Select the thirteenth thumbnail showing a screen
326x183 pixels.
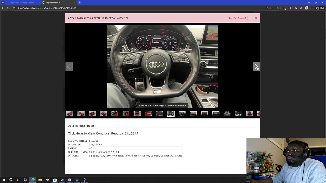[x=204, y=114]
